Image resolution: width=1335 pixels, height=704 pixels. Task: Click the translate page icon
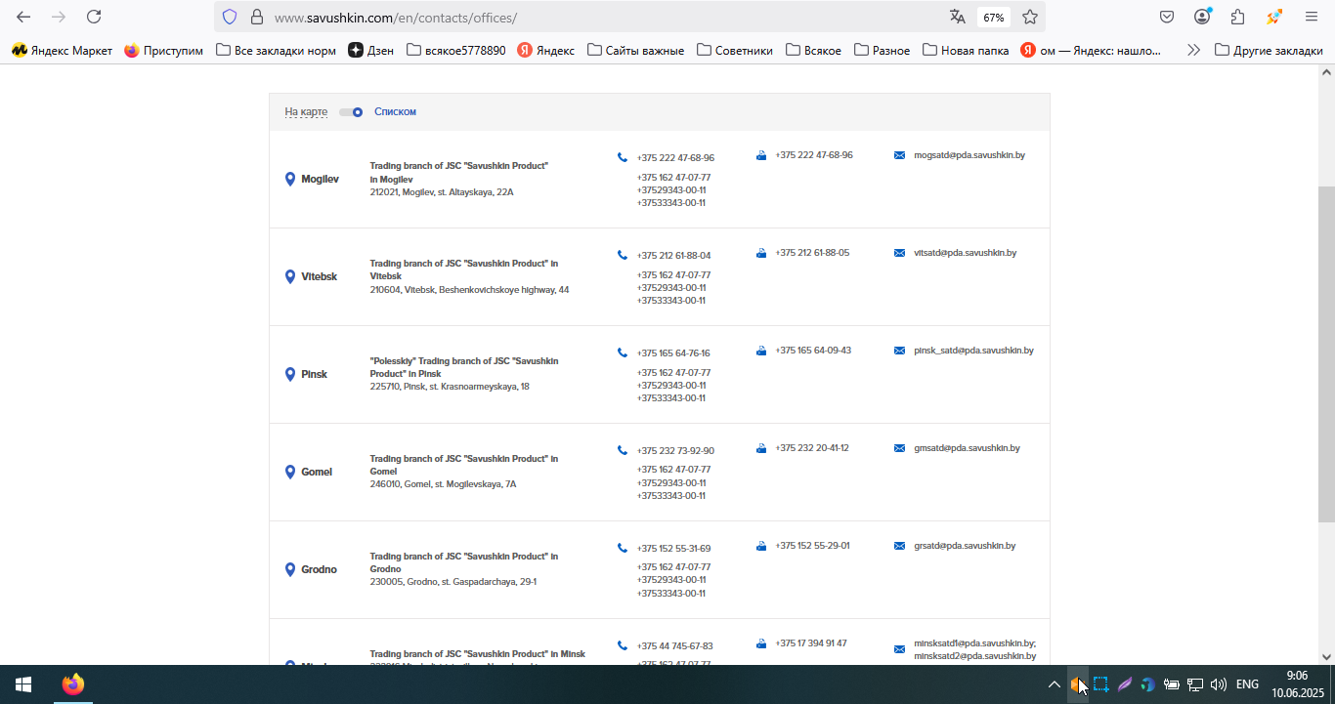click(958, 17)
